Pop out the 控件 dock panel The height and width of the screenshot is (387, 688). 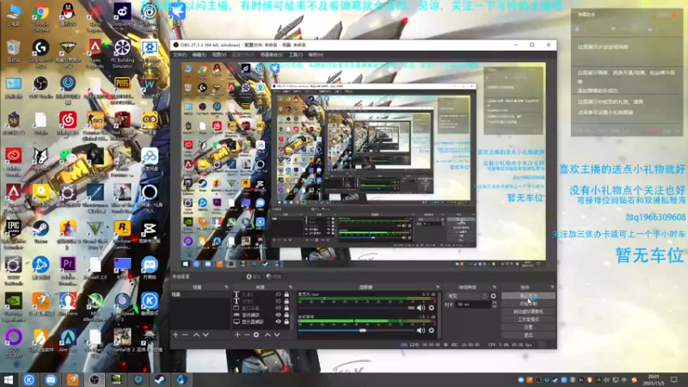(x=552, y=287)
